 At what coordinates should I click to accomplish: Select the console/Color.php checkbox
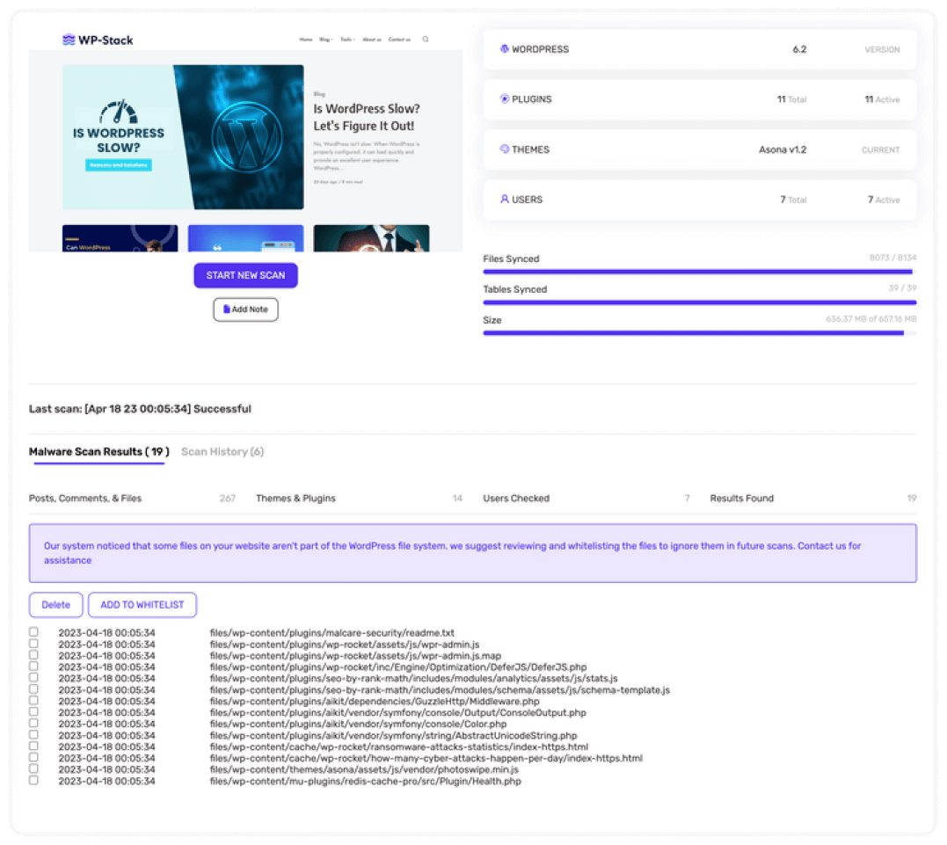point(33,723)
